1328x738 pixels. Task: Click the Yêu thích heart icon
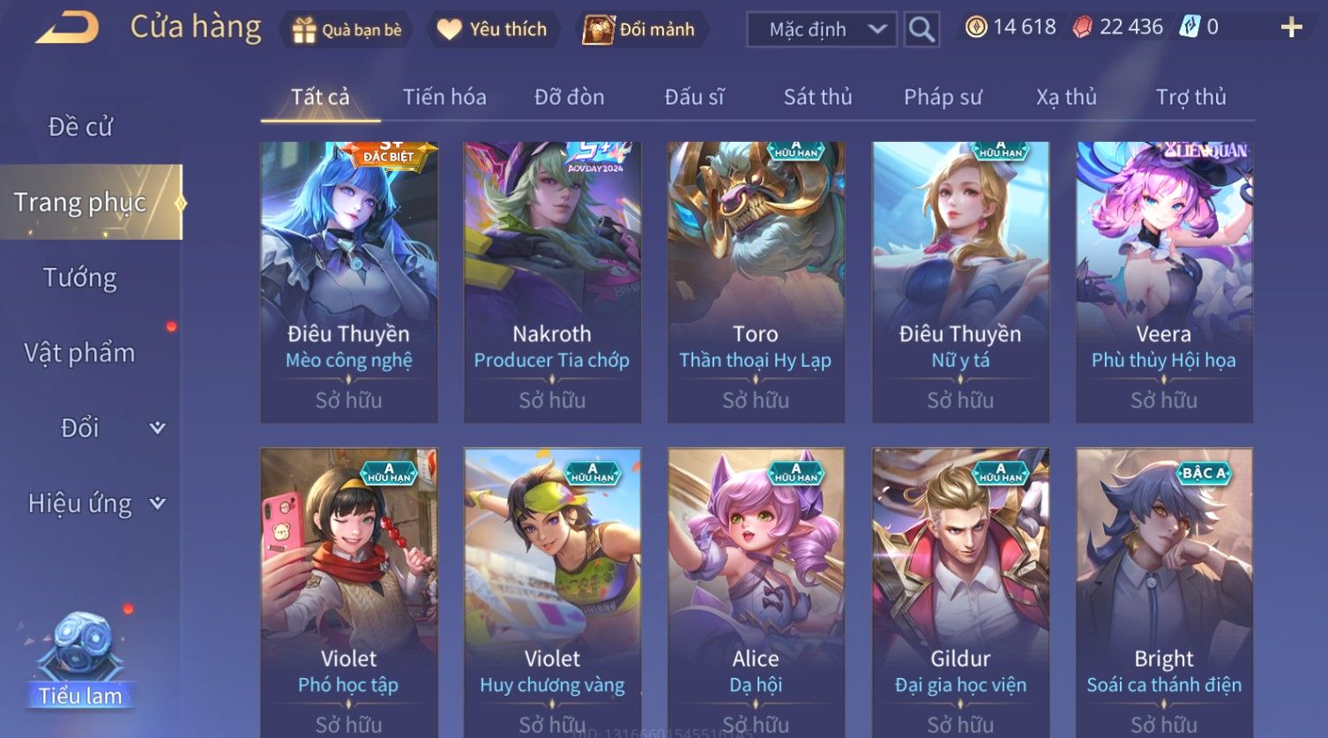pyautogui.click(x=449, y=29)
